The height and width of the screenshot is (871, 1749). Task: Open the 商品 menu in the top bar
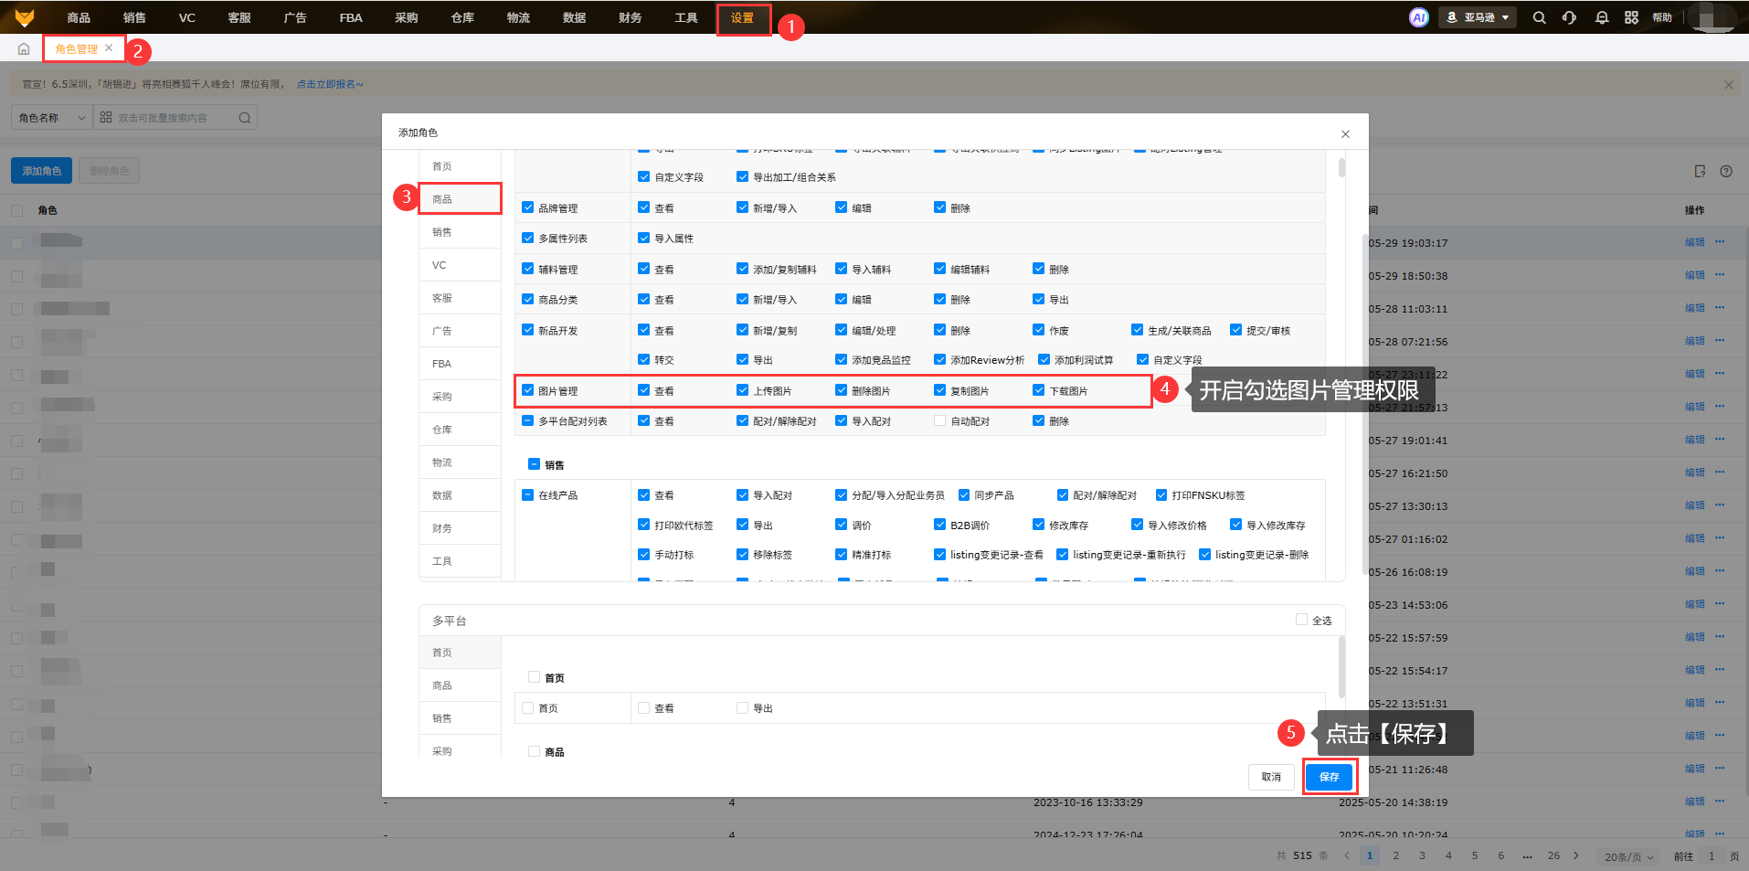tap(79, 18)
